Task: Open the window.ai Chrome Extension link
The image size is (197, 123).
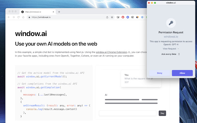Action: tap(111, 52)
